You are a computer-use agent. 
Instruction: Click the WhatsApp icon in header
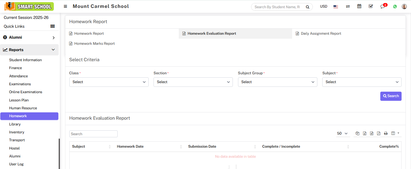click(x=395, y=6)
